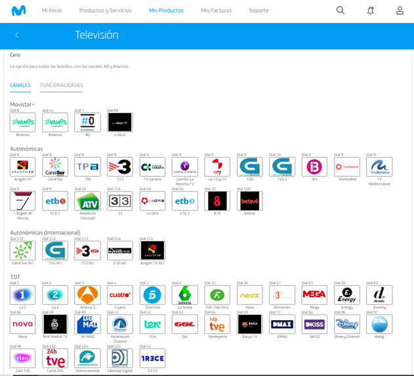Screen dimensions: 414x376
Task: Select the TV3 regional channel logo
Action: point(120,167)
